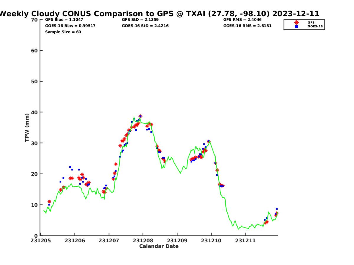The height and width of the screenshot is (265, 354).
Task: Select the GOES-16 legend label text
Action: point(315,26)
